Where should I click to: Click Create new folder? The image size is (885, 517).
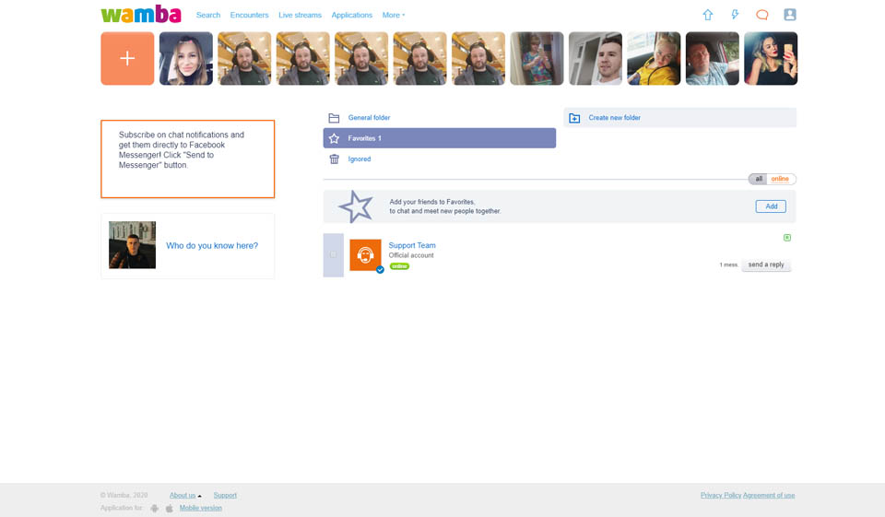pyautogui.click(x=614, y=118)
